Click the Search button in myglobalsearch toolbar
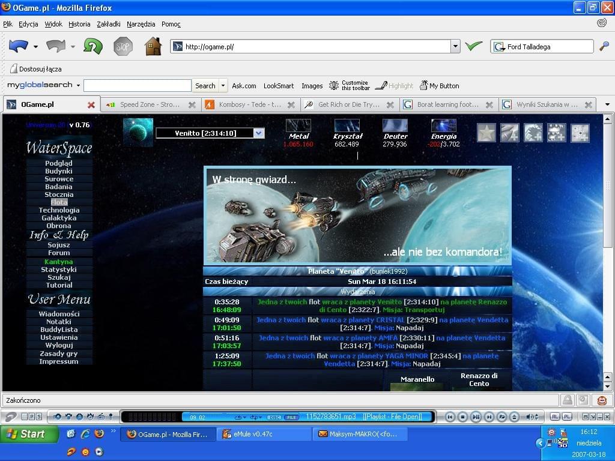 click(205, 85)
